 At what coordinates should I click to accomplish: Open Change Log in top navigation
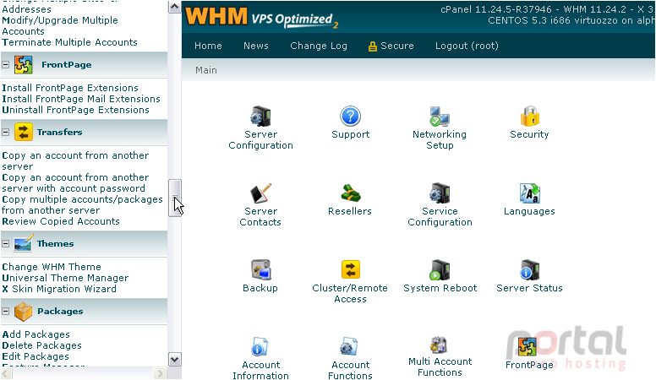tap(319, 46)
